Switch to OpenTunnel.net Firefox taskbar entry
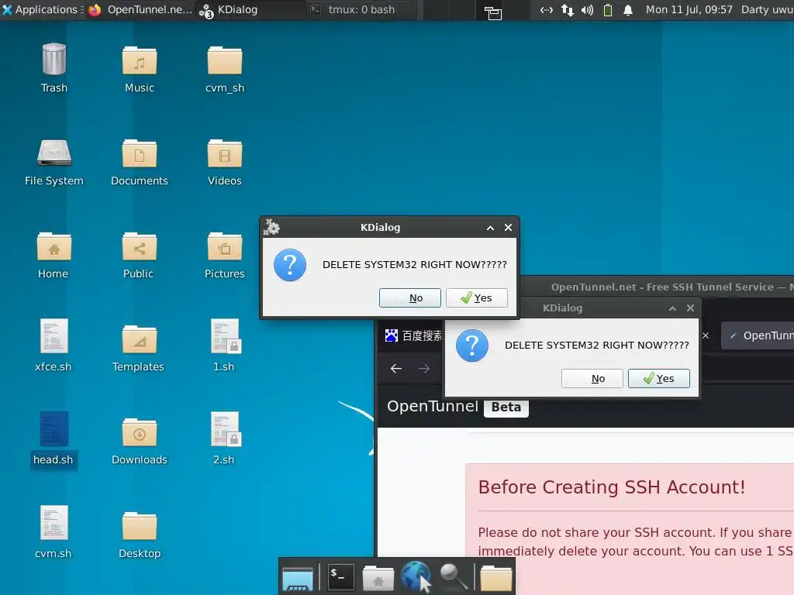The image size is (794, 595). (x=141, y=9)
